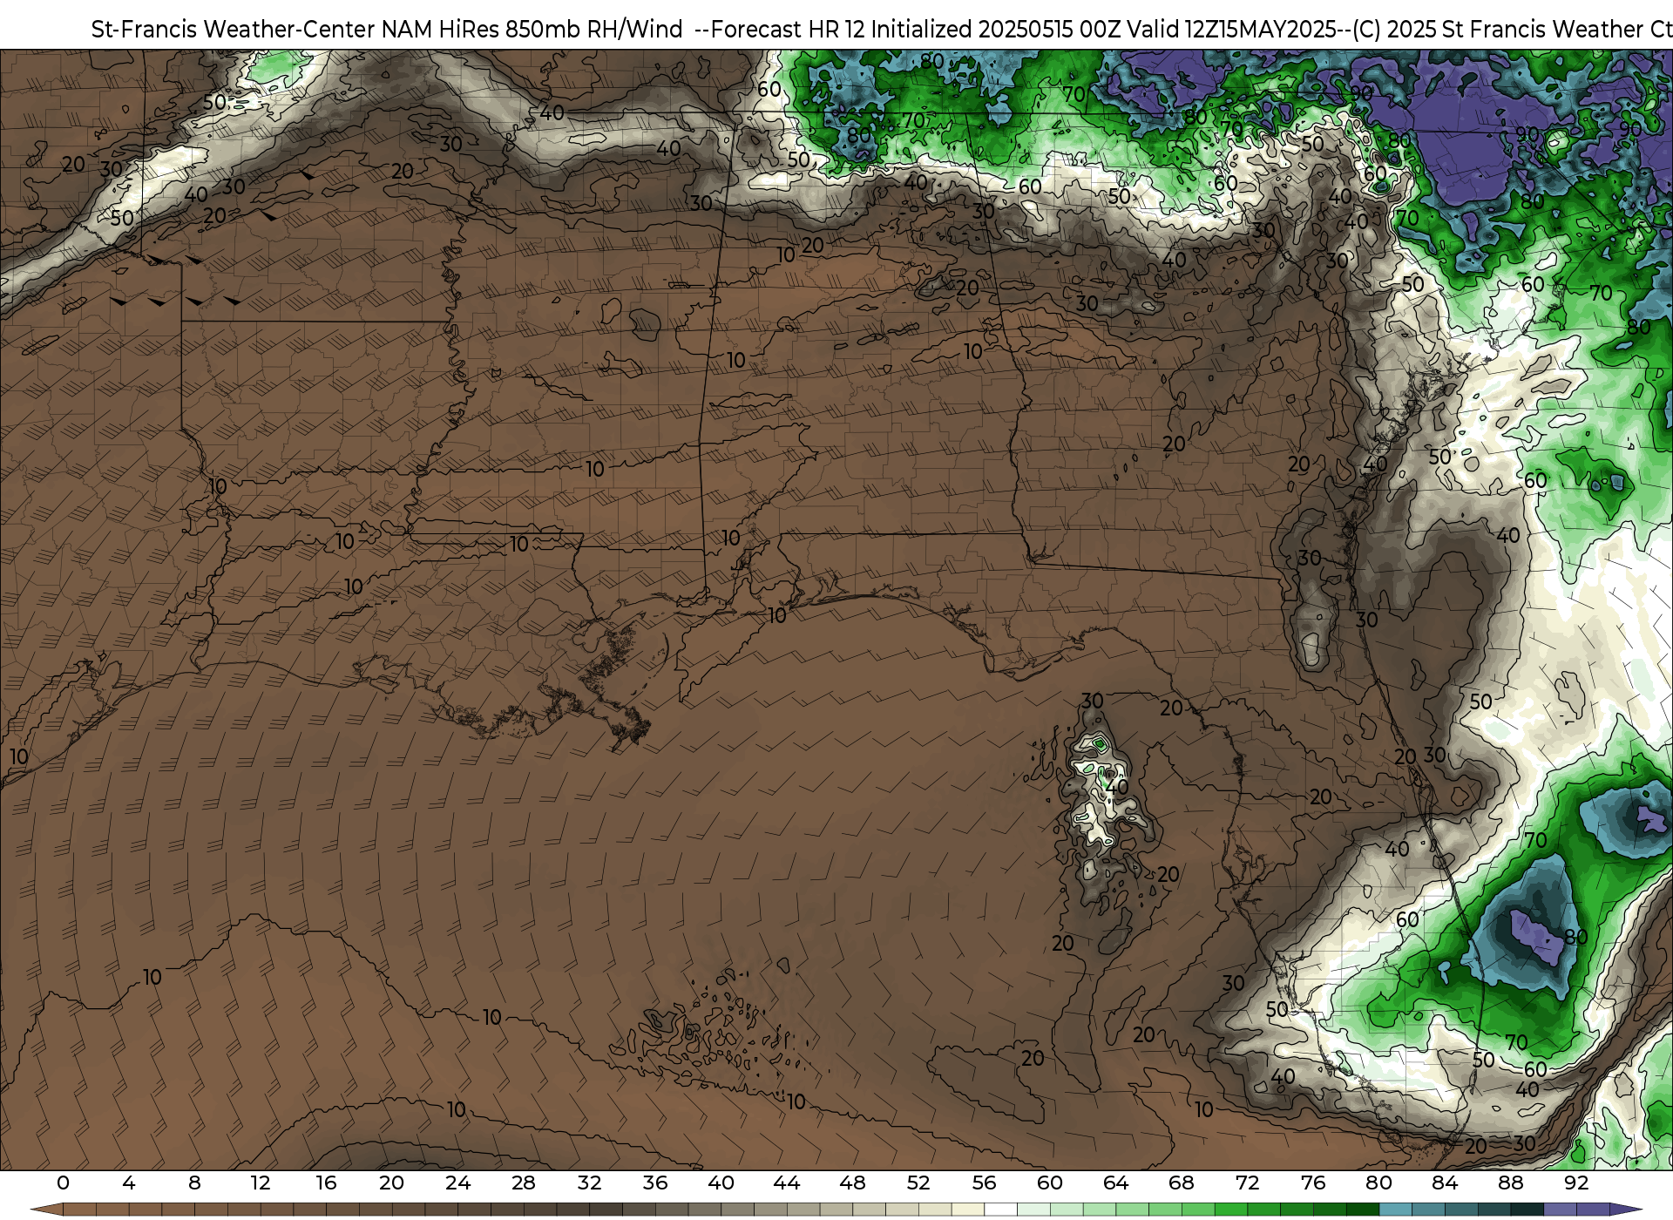Click the color bar tick label '4'
Screen dimensions: 1673x1220
point(129,1183)
